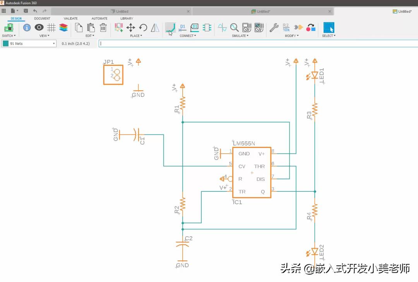
Task: Expand the CONNECT dropdown
Action: [x=188, y=36]
